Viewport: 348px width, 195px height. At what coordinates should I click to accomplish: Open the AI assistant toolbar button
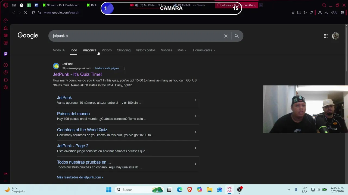click(x=334, y=12)
